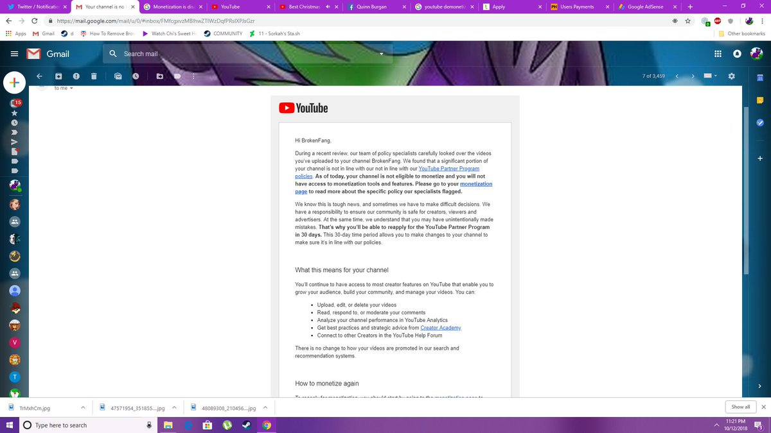Expand options for 48089308_210456 download

265,407
